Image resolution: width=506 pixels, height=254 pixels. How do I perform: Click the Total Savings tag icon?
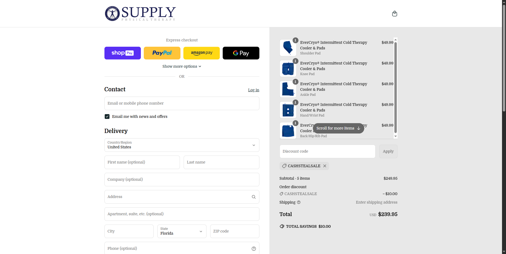click(282, 226)
